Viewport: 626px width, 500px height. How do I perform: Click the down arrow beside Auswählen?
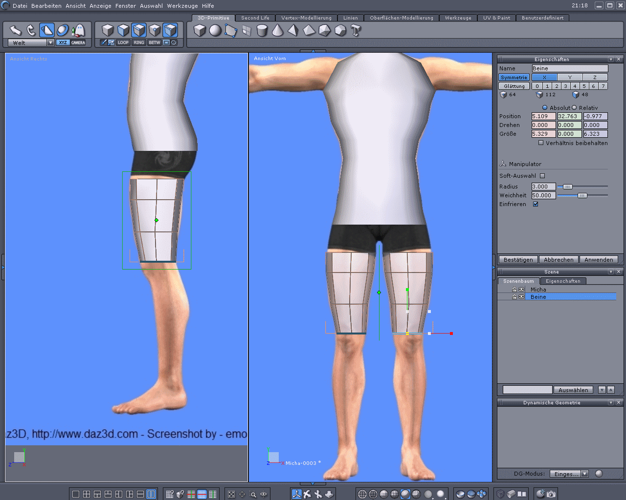click(x=602, y=390)
